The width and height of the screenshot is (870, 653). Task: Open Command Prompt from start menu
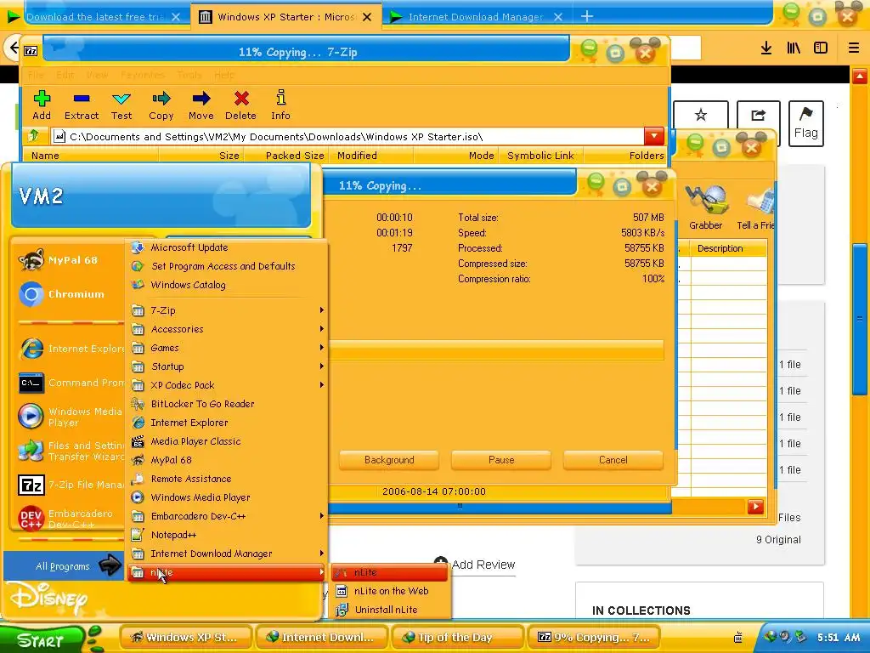pos(70,383)
